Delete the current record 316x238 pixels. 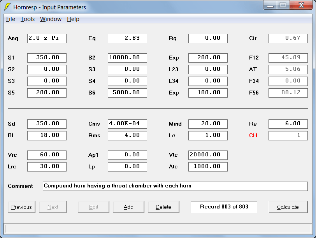click(x=163, y=207)
